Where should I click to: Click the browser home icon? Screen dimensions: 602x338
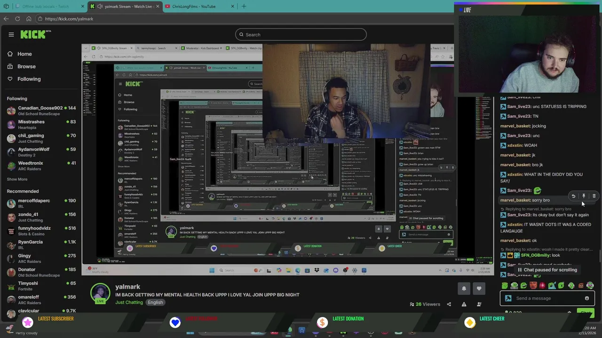coord(29,19)
